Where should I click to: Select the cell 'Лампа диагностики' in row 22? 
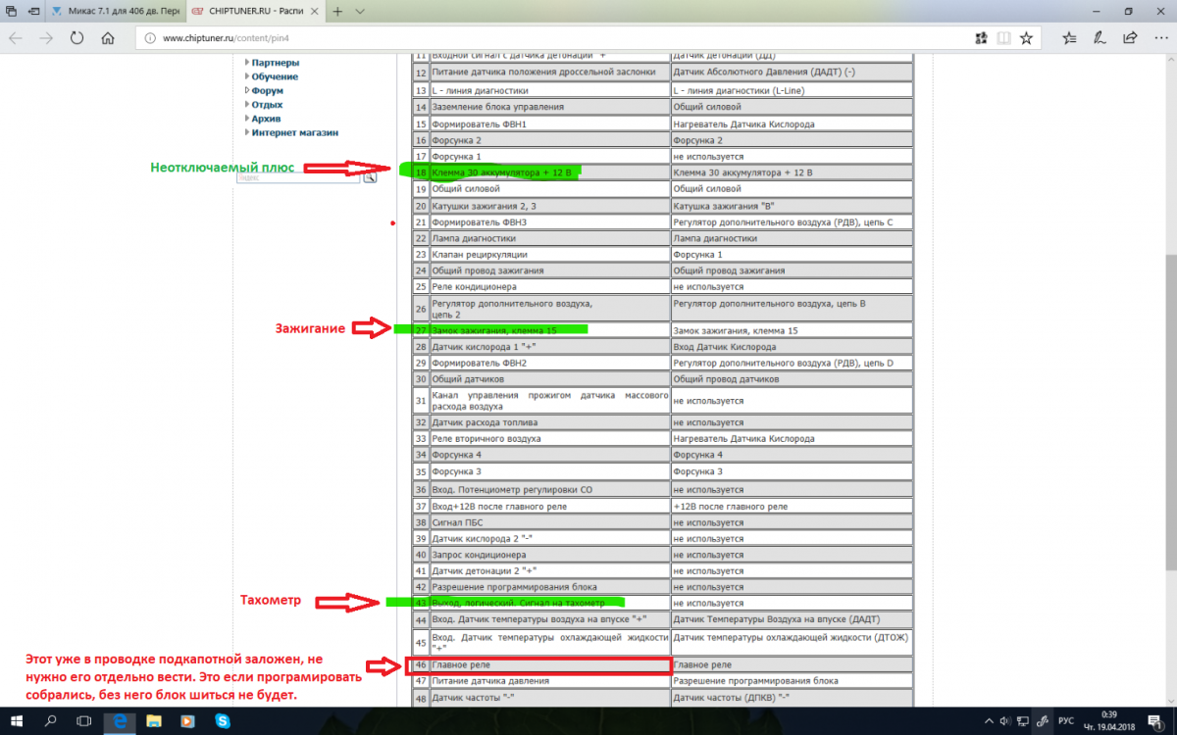549,238
